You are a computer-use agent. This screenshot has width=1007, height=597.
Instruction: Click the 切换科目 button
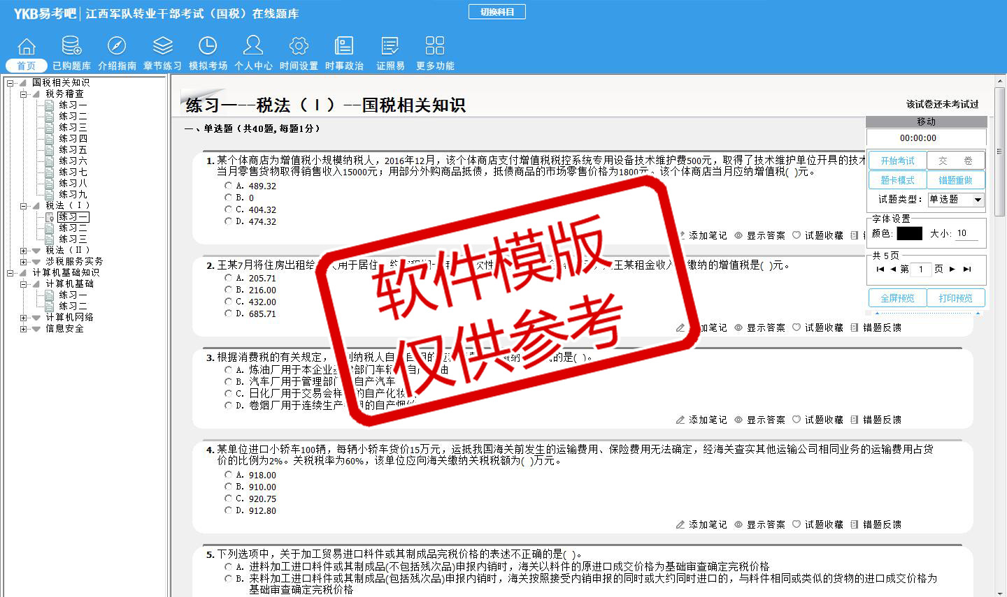pos(497,12)
